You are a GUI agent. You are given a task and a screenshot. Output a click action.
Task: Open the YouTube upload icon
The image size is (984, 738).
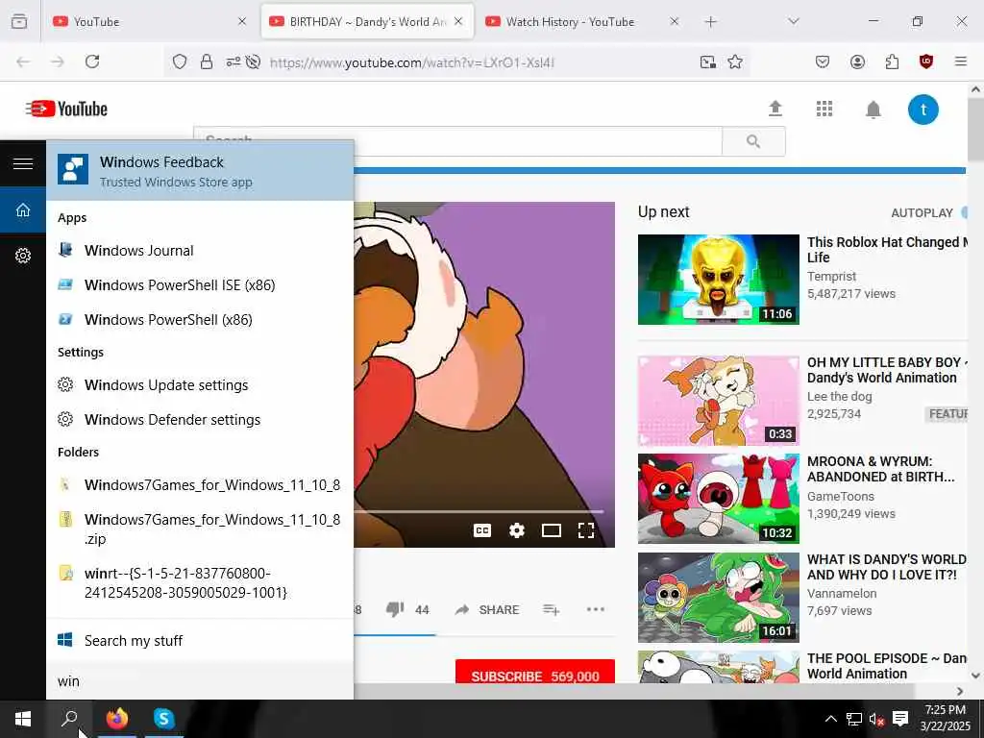click(775, 110)
